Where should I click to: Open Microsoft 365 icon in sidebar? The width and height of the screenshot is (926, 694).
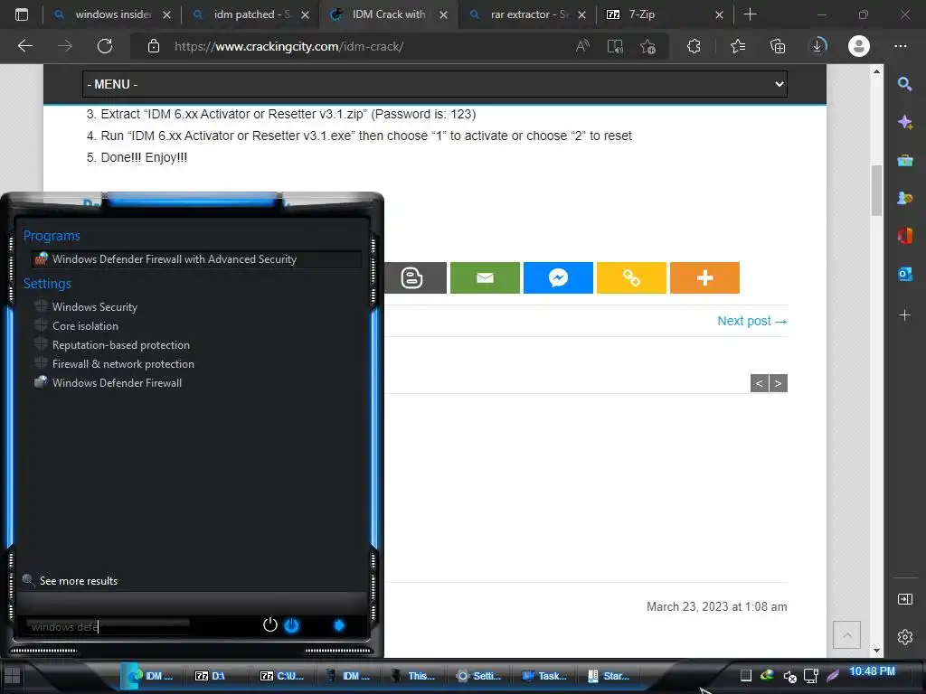tap(904, 236)
